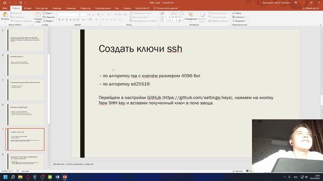Click the github.com/settings/keys URL text on the slide

coord(198,98)
